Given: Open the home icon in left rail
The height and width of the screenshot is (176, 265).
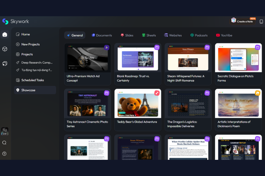Looking at the screenshot, I should pyautogui.click(x=5, y=34).
